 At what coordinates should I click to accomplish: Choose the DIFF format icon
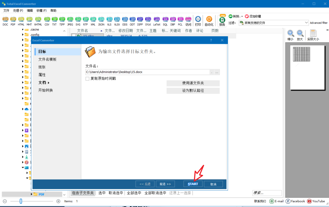pyautogui.click(x=140, y=21)
